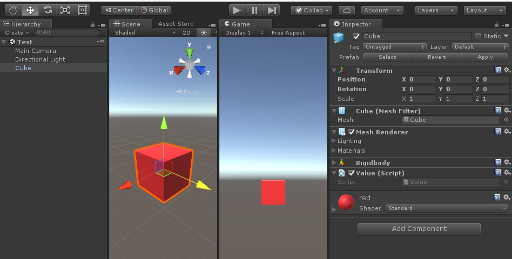This screenshot has width=512, height=259.
Task: Open the Create menu in Hierarchy
Action: pos(17,32)
